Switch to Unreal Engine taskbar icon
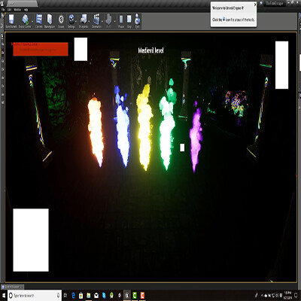 point(127,296)
